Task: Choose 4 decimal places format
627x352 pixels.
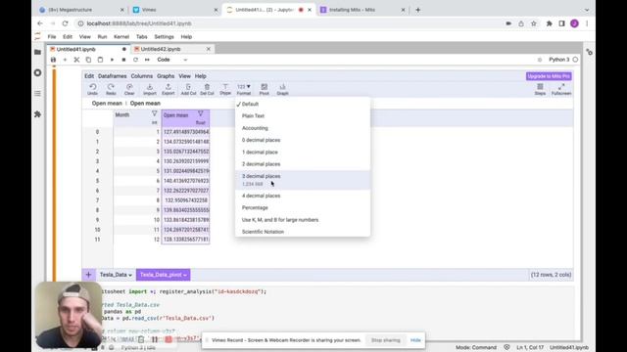Action: 303,196
